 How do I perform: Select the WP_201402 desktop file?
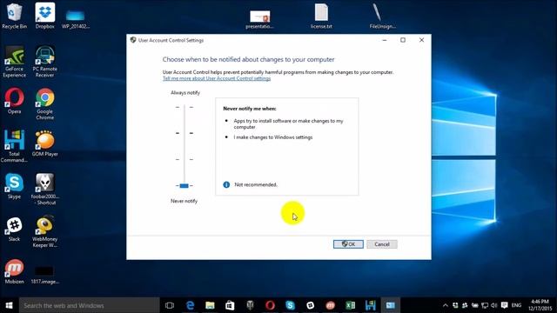[76, 19]
